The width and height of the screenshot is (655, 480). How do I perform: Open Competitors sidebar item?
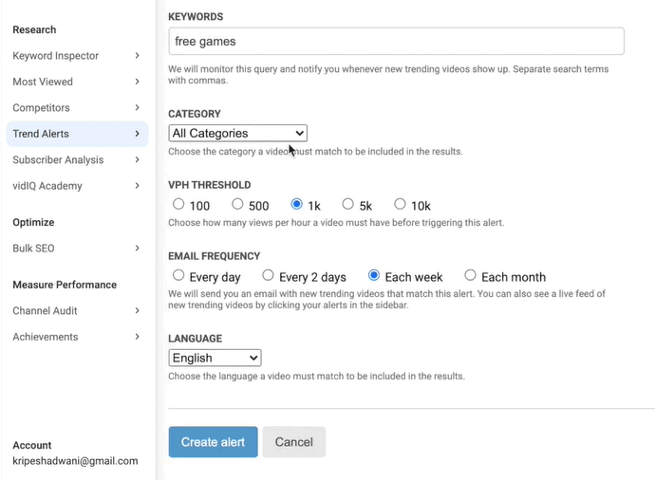click(41, 108)
